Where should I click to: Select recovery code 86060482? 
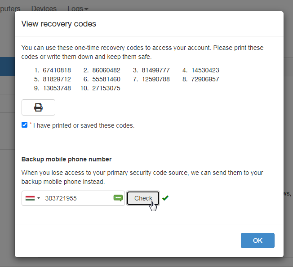tap(106, 70)
